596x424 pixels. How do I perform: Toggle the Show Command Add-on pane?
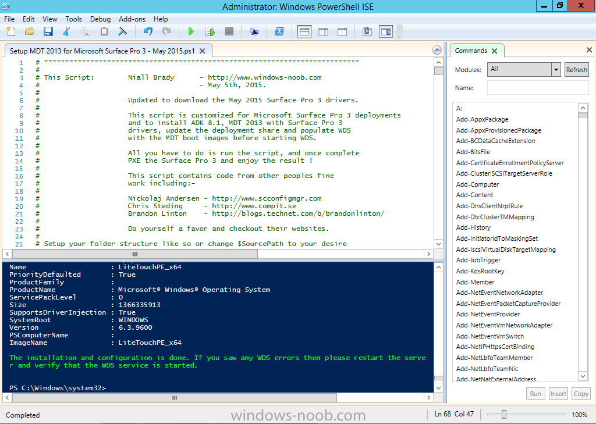(385, 31)
